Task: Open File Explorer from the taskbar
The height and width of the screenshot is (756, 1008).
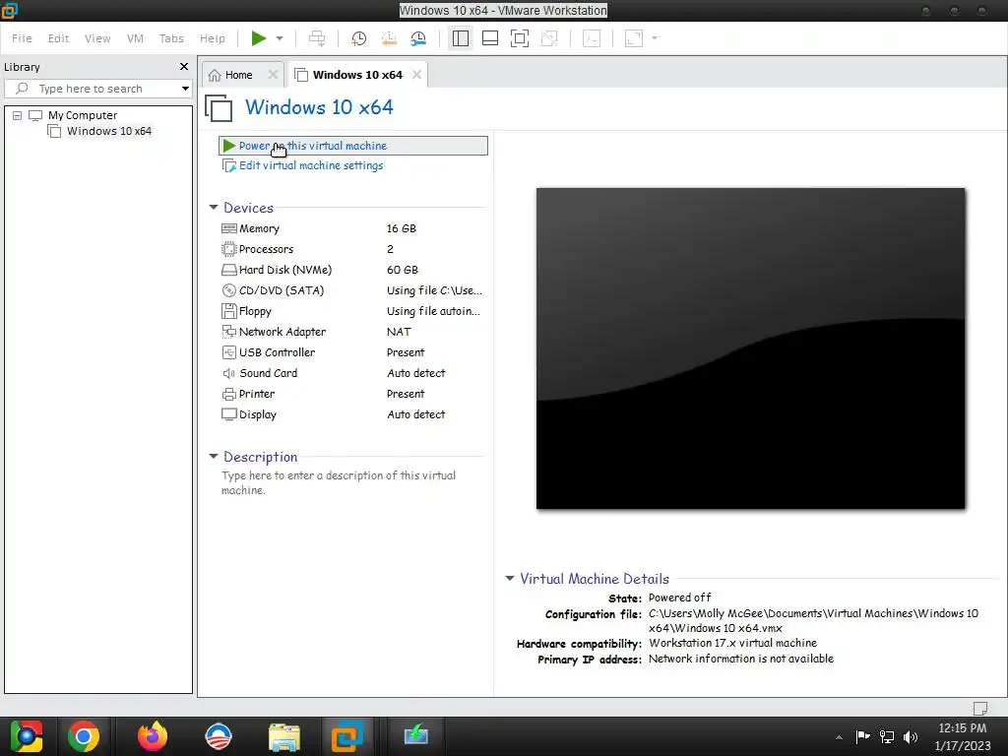Action: [x=284, y=736]
